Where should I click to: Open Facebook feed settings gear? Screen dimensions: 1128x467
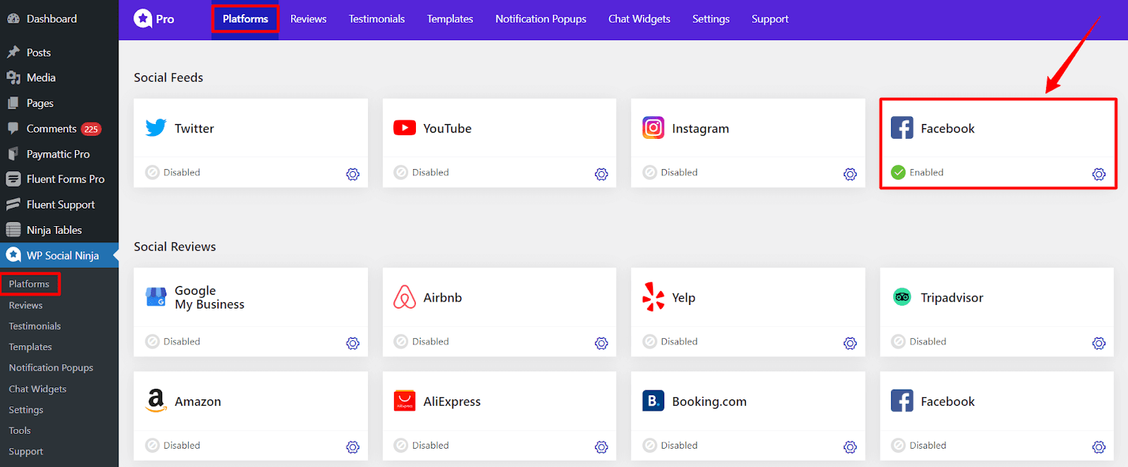1099,174
